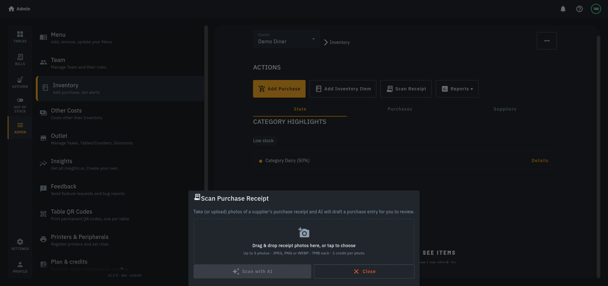Open Table QR Codes entry
608x286 pixels.
tap(112, 215)
